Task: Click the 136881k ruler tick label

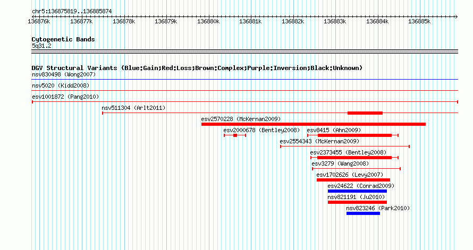Action: (250, 21)
